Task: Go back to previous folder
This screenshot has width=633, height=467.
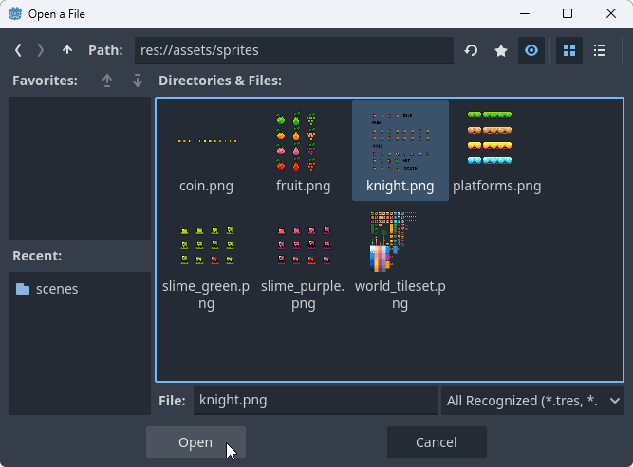Action: point(19,50)
